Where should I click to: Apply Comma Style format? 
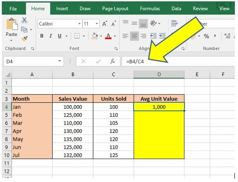click(215, 36)
